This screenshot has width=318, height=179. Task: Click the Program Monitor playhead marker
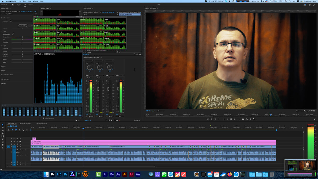click(x=271, y=115)
